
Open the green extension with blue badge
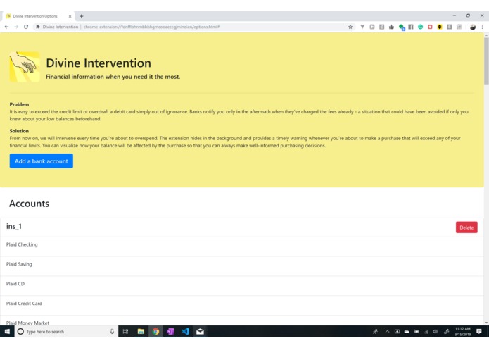[401, 27]
